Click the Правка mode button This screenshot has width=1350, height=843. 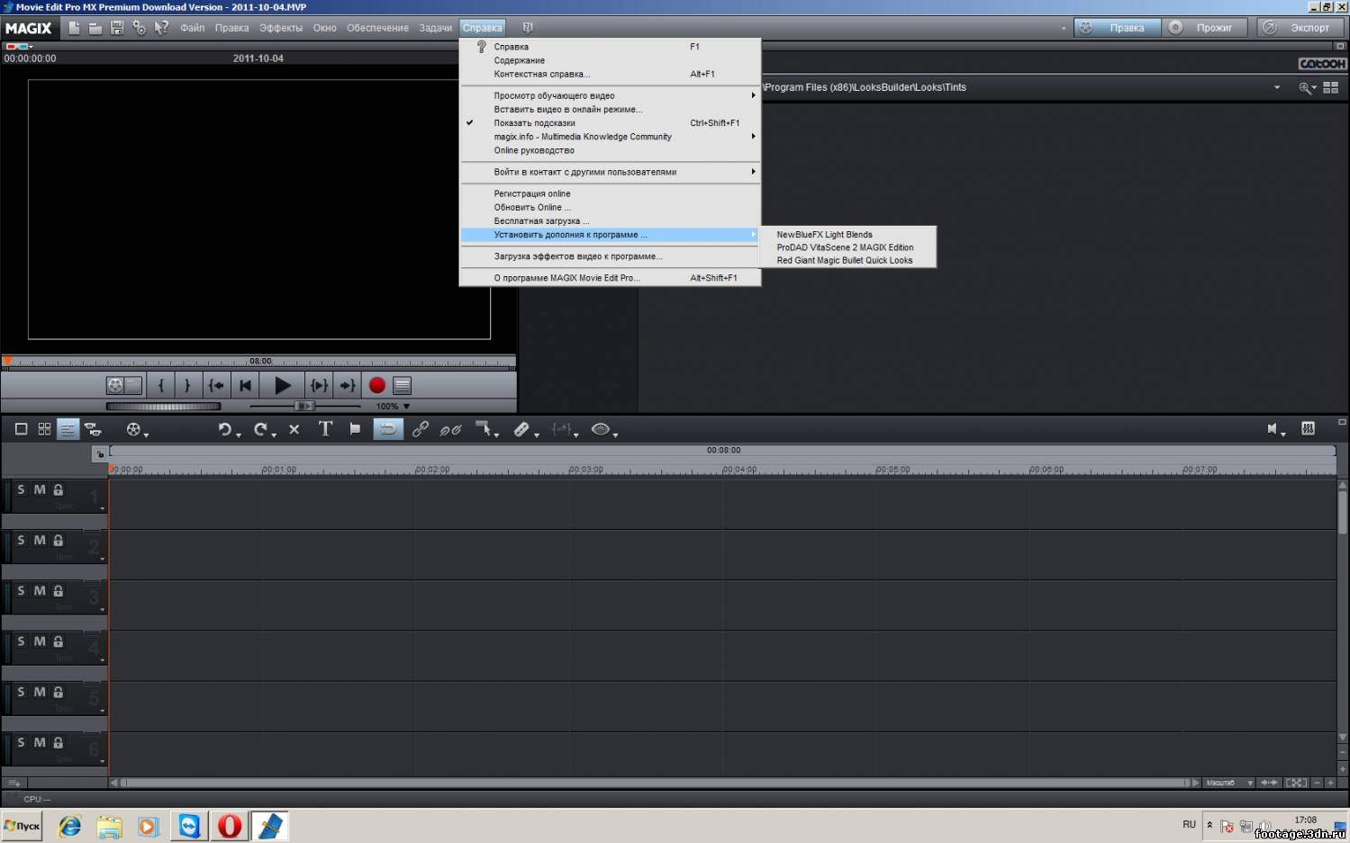(x=1116, y=28)
